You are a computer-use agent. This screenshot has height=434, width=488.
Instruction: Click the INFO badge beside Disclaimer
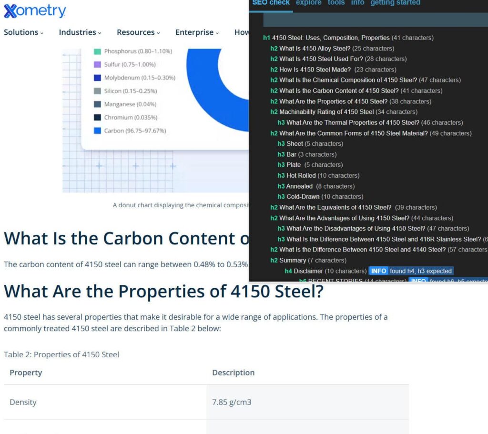[378, 271]
